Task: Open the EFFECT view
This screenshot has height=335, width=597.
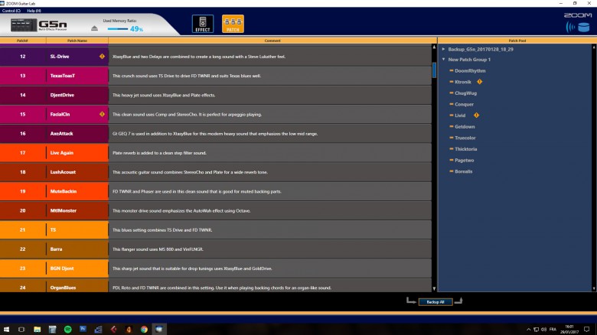Action: (203, 24)
